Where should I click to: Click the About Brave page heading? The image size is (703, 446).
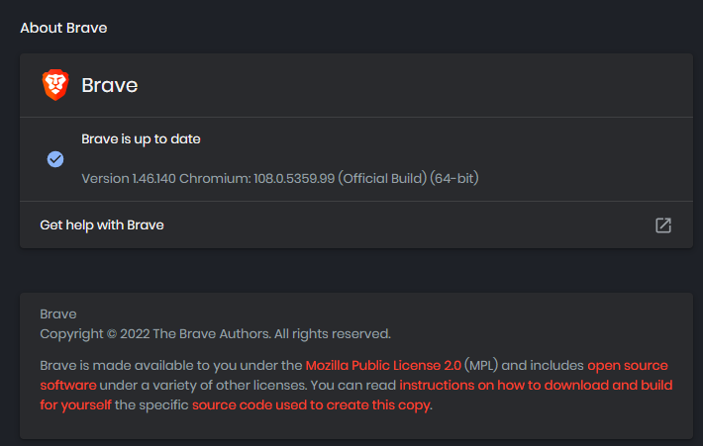point(63,28)
